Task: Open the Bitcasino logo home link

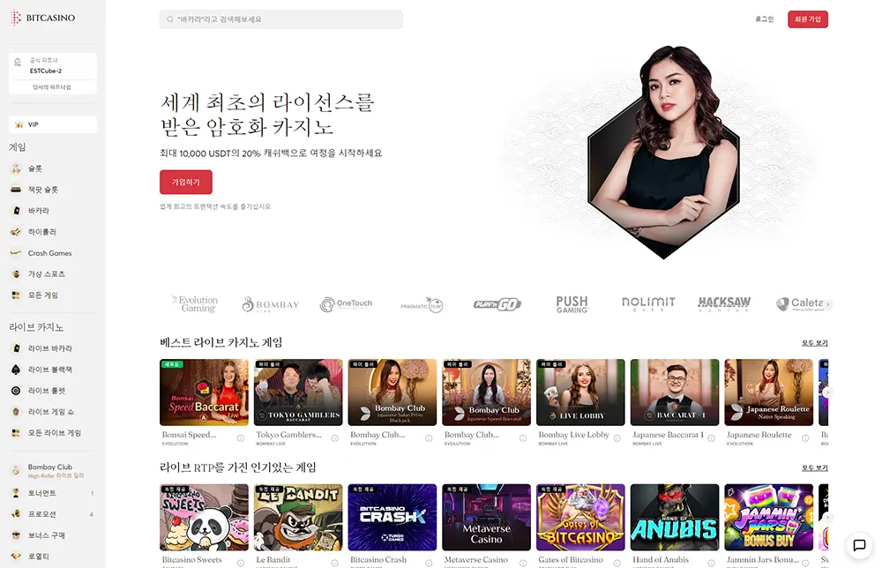Action: (x=42, y=18)
